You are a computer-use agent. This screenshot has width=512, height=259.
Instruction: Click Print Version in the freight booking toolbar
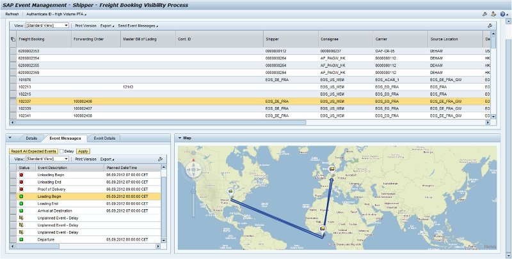(86, 26)
